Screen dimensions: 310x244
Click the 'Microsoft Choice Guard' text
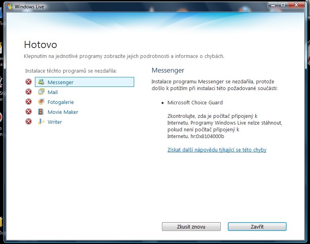(x=195, y=102)
